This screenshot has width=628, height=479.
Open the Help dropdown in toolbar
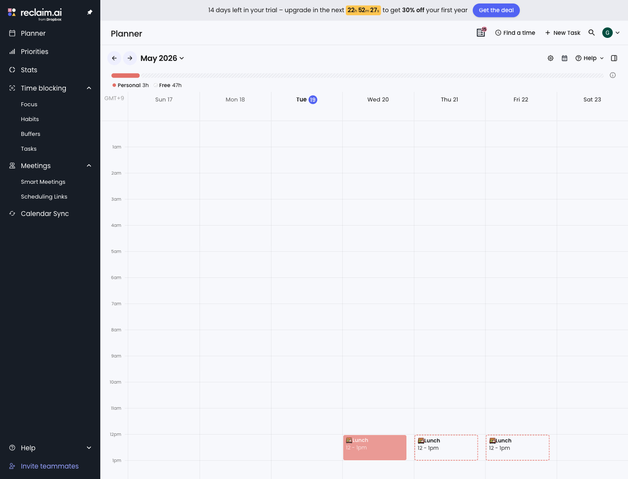(x=590, y=58)
